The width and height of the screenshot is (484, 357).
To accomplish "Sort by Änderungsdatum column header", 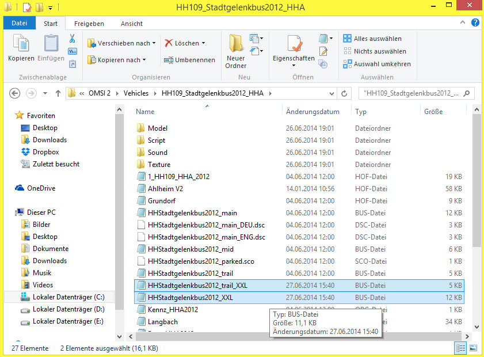I will 312,112.
